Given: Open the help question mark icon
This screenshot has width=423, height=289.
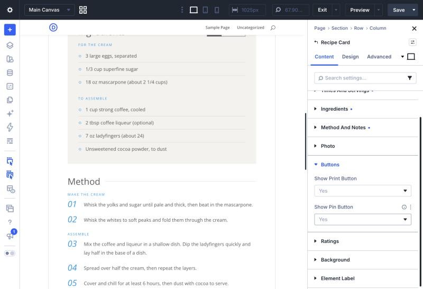Looking at the screenshot, I should click(10, 222).
